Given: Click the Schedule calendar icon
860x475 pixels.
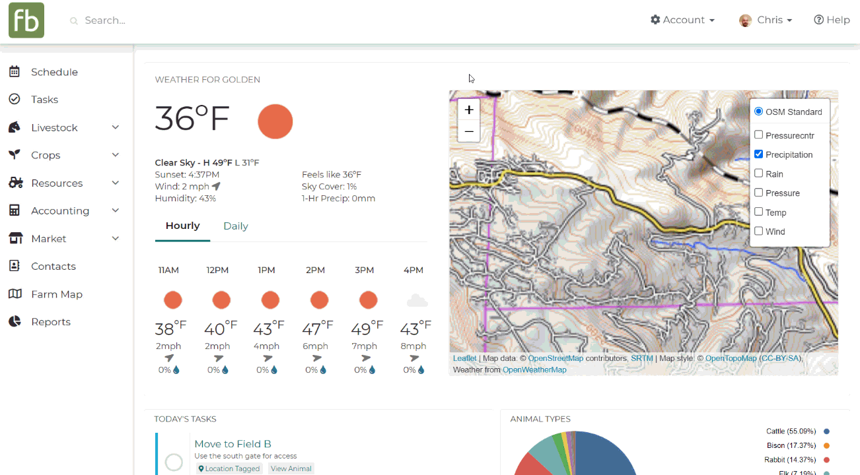Looking at the screenshot, I should 15,72.
